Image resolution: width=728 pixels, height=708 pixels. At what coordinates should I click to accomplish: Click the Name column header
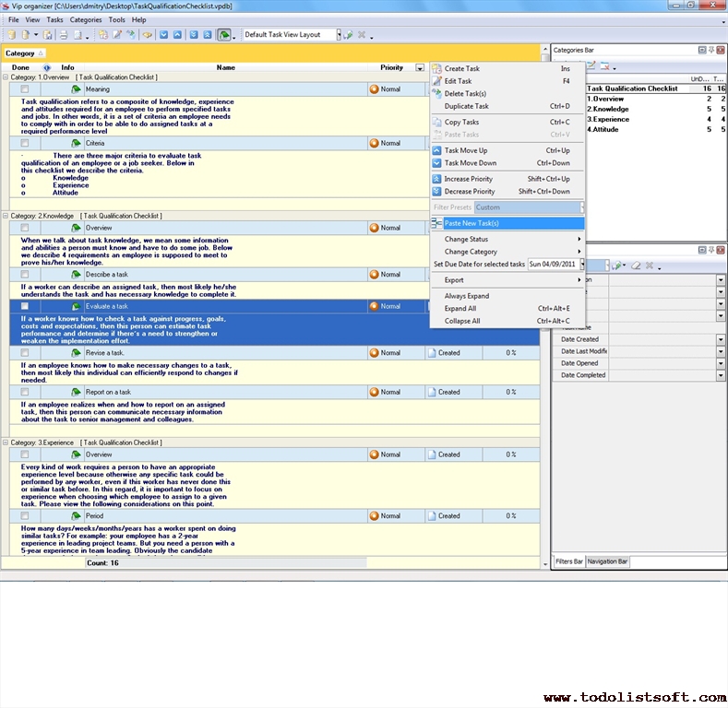(225, 67)
